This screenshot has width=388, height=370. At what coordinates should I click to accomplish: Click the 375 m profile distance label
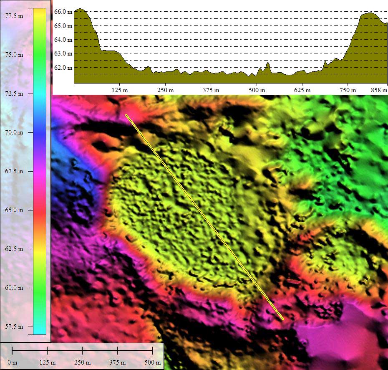point(211,90)
